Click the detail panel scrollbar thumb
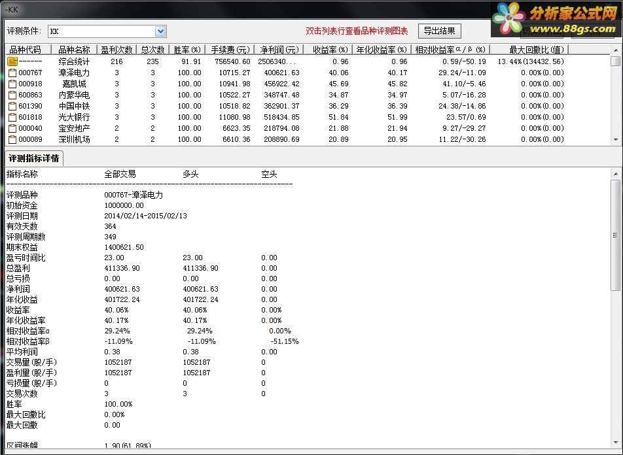This screenshot has width=623, height=455. [x=616, y=235]
